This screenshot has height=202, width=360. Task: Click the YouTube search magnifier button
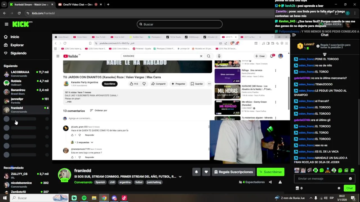pyautogui.click(x=208, y=56)
